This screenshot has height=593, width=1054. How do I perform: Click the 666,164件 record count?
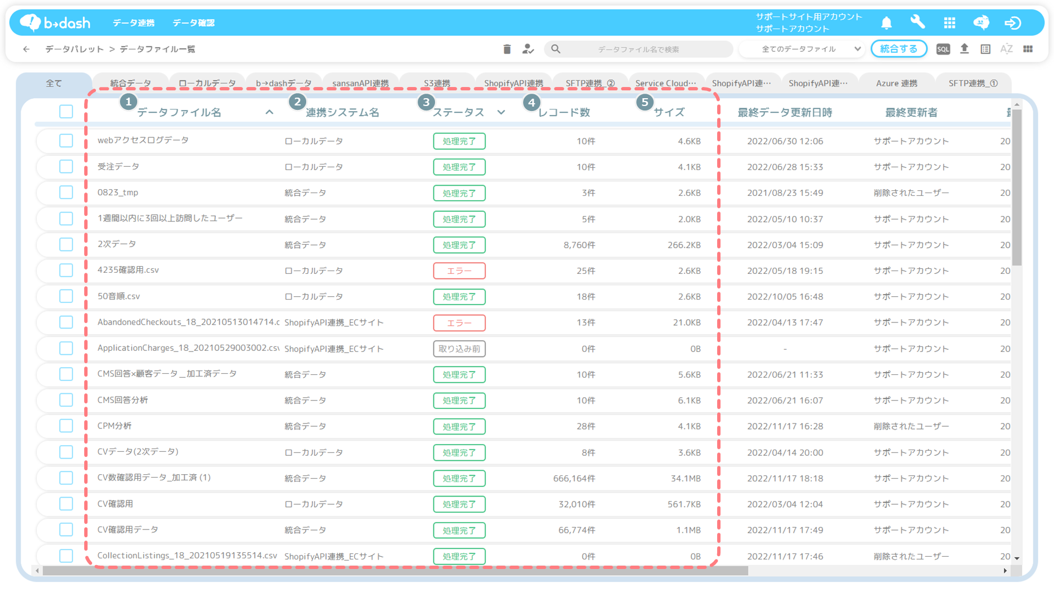coord(574,478)
